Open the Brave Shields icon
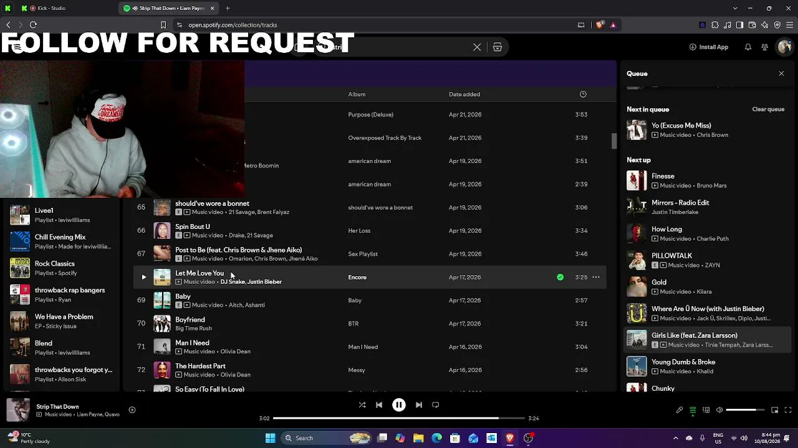 pyautogui.click(x=600, y=25)
